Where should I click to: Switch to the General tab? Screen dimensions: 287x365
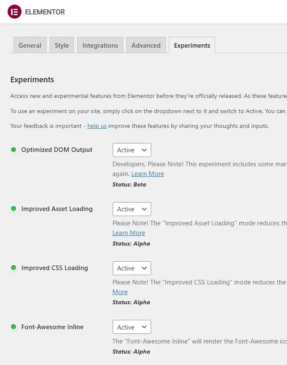30,45
